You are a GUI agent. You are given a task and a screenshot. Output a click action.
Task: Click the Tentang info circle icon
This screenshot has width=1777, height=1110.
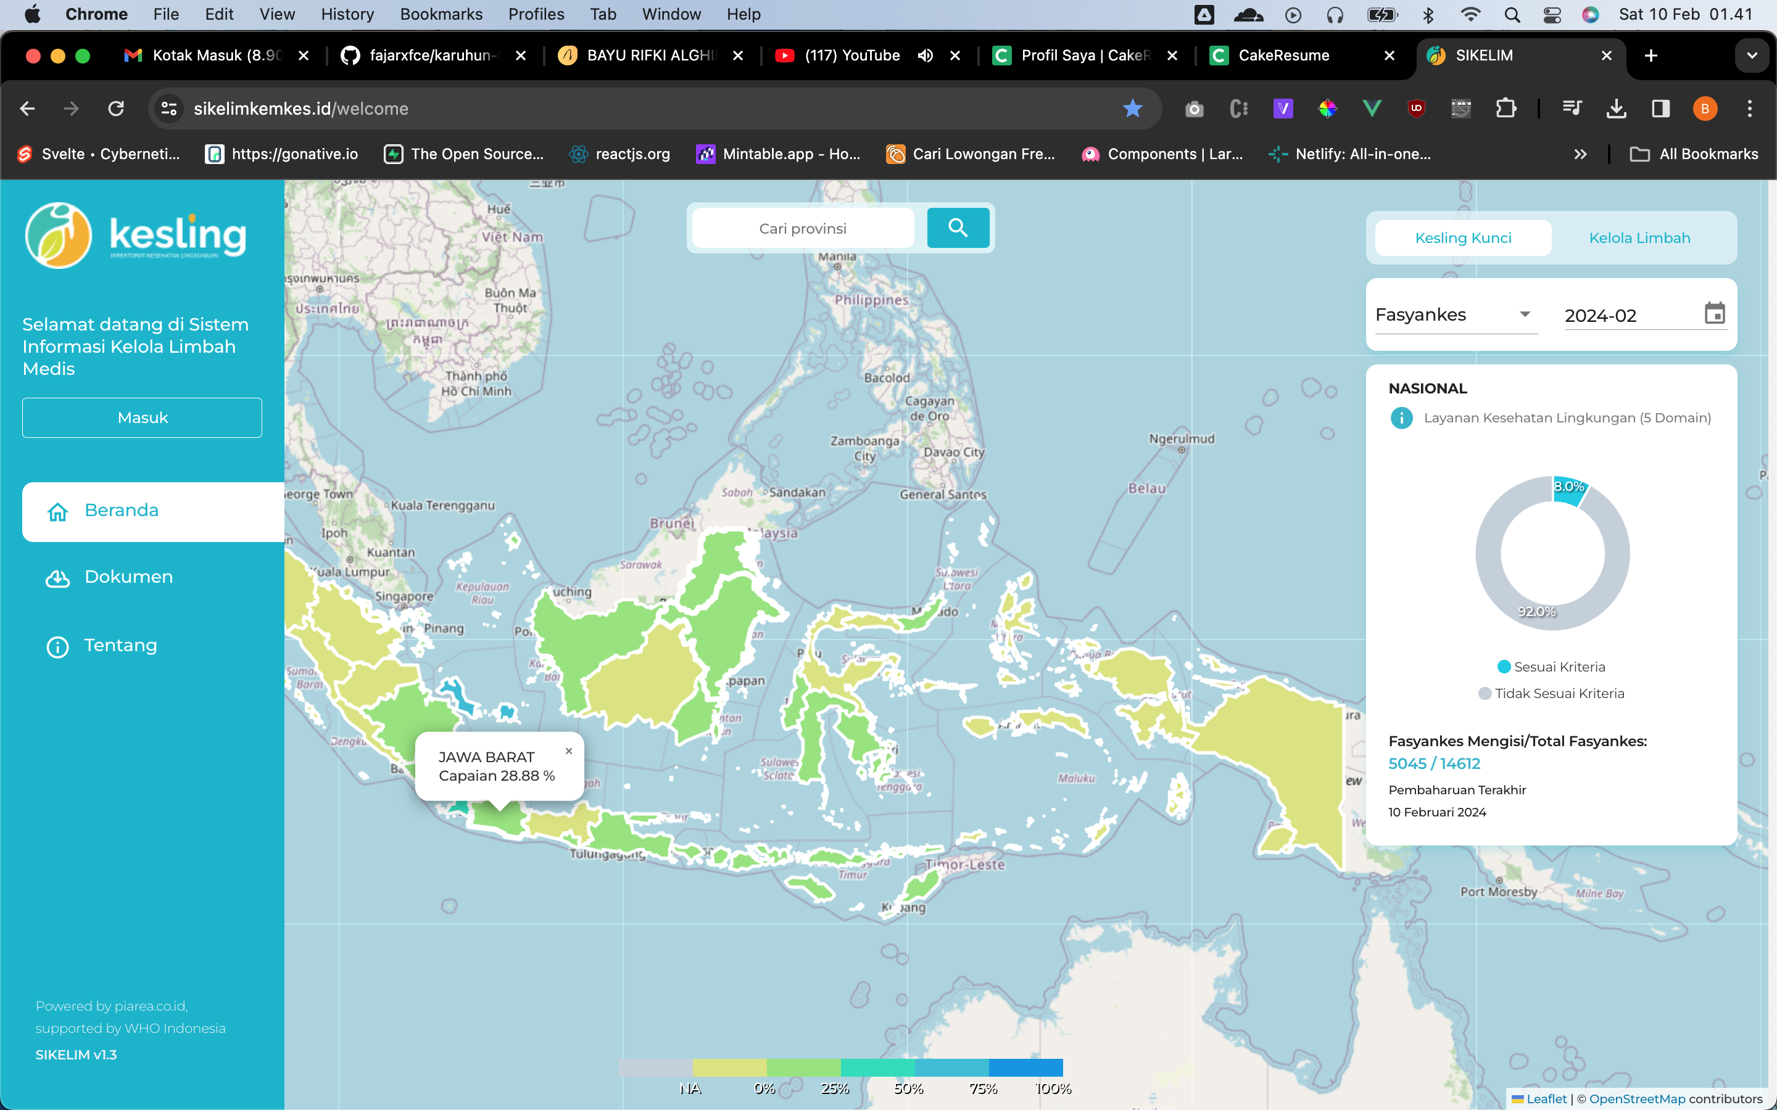(x=57, y=647)
